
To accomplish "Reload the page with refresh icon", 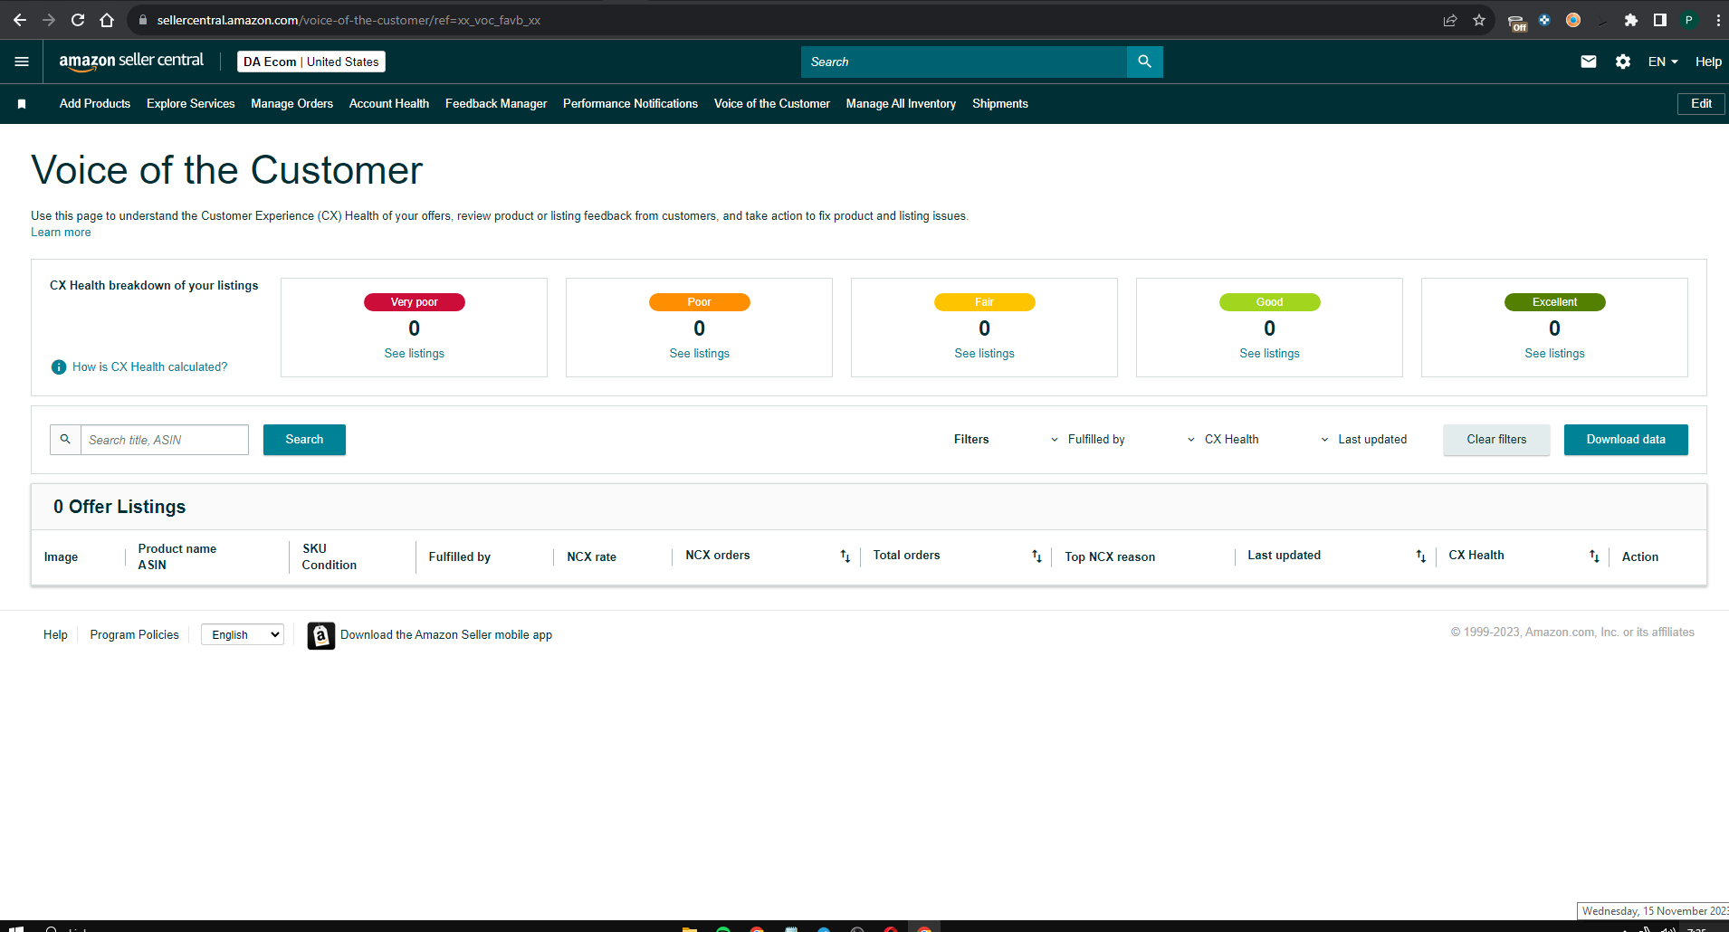I will [78, 20].
